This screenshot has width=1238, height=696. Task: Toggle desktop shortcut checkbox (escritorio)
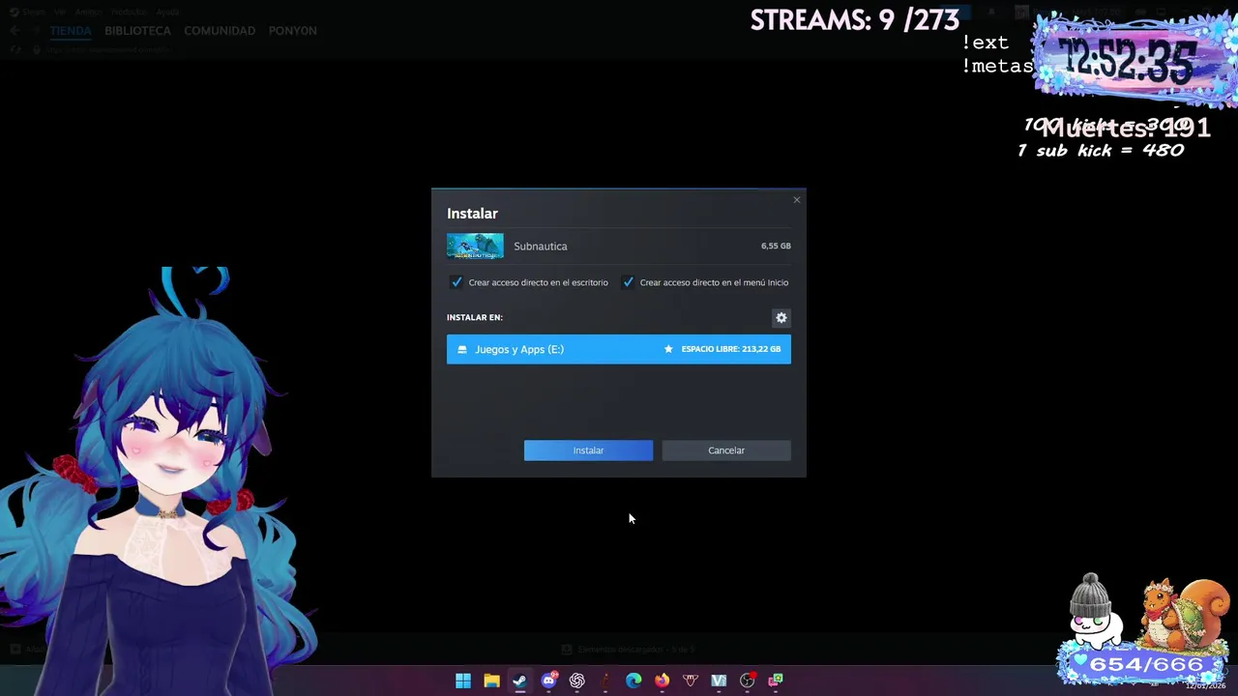click(x=457, y=282)
